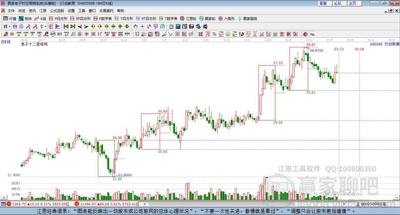Open the 板块 sectors view
The width and height of the screenshot is (400, 215).
click(x=25, y=19)
